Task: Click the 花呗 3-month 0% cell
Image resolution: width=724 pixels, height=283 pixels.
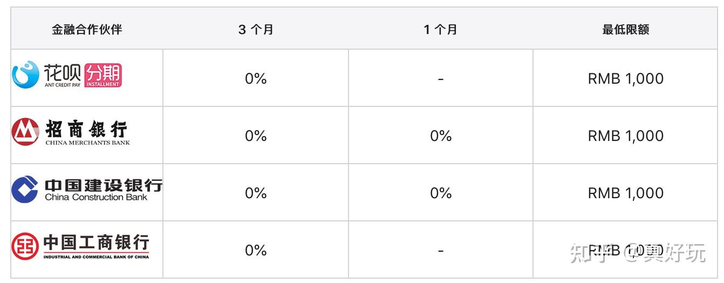Action: point(256,79)
